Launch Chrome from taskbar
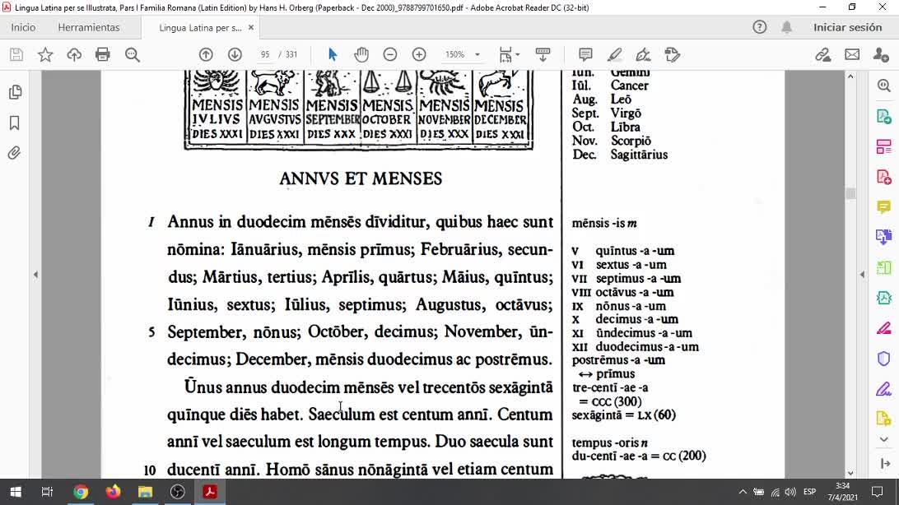 coord(81,492)
